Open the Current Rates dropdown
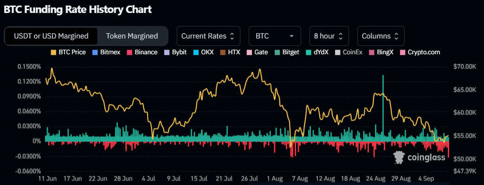 208,36
